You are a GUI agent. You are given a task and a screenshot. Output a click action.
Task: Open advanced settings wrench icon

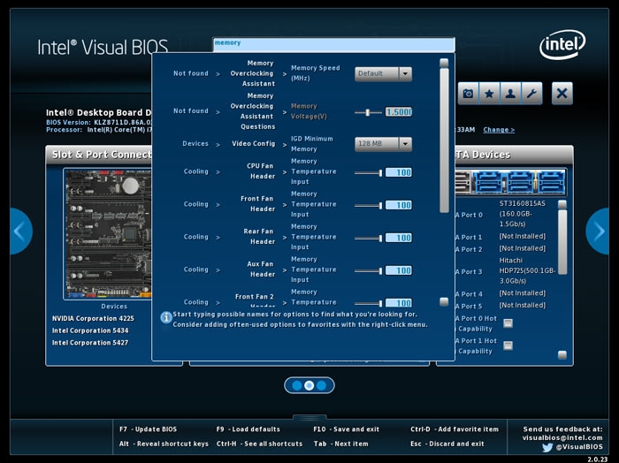[531, 94]
